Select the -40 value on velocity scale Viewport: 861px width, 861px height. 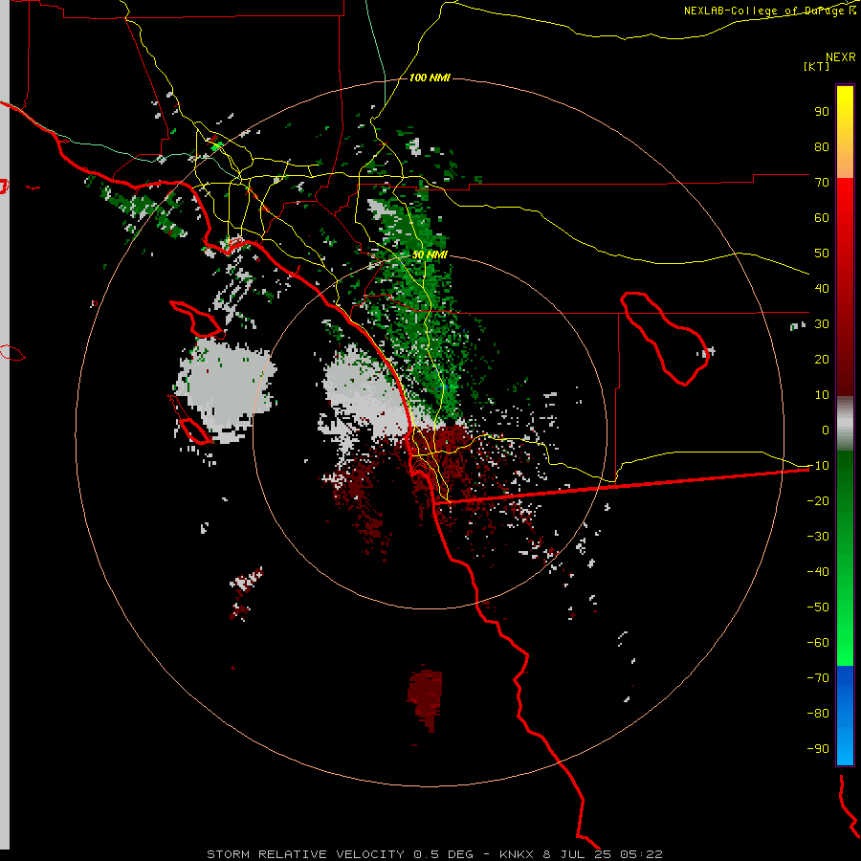coord(818,572)
